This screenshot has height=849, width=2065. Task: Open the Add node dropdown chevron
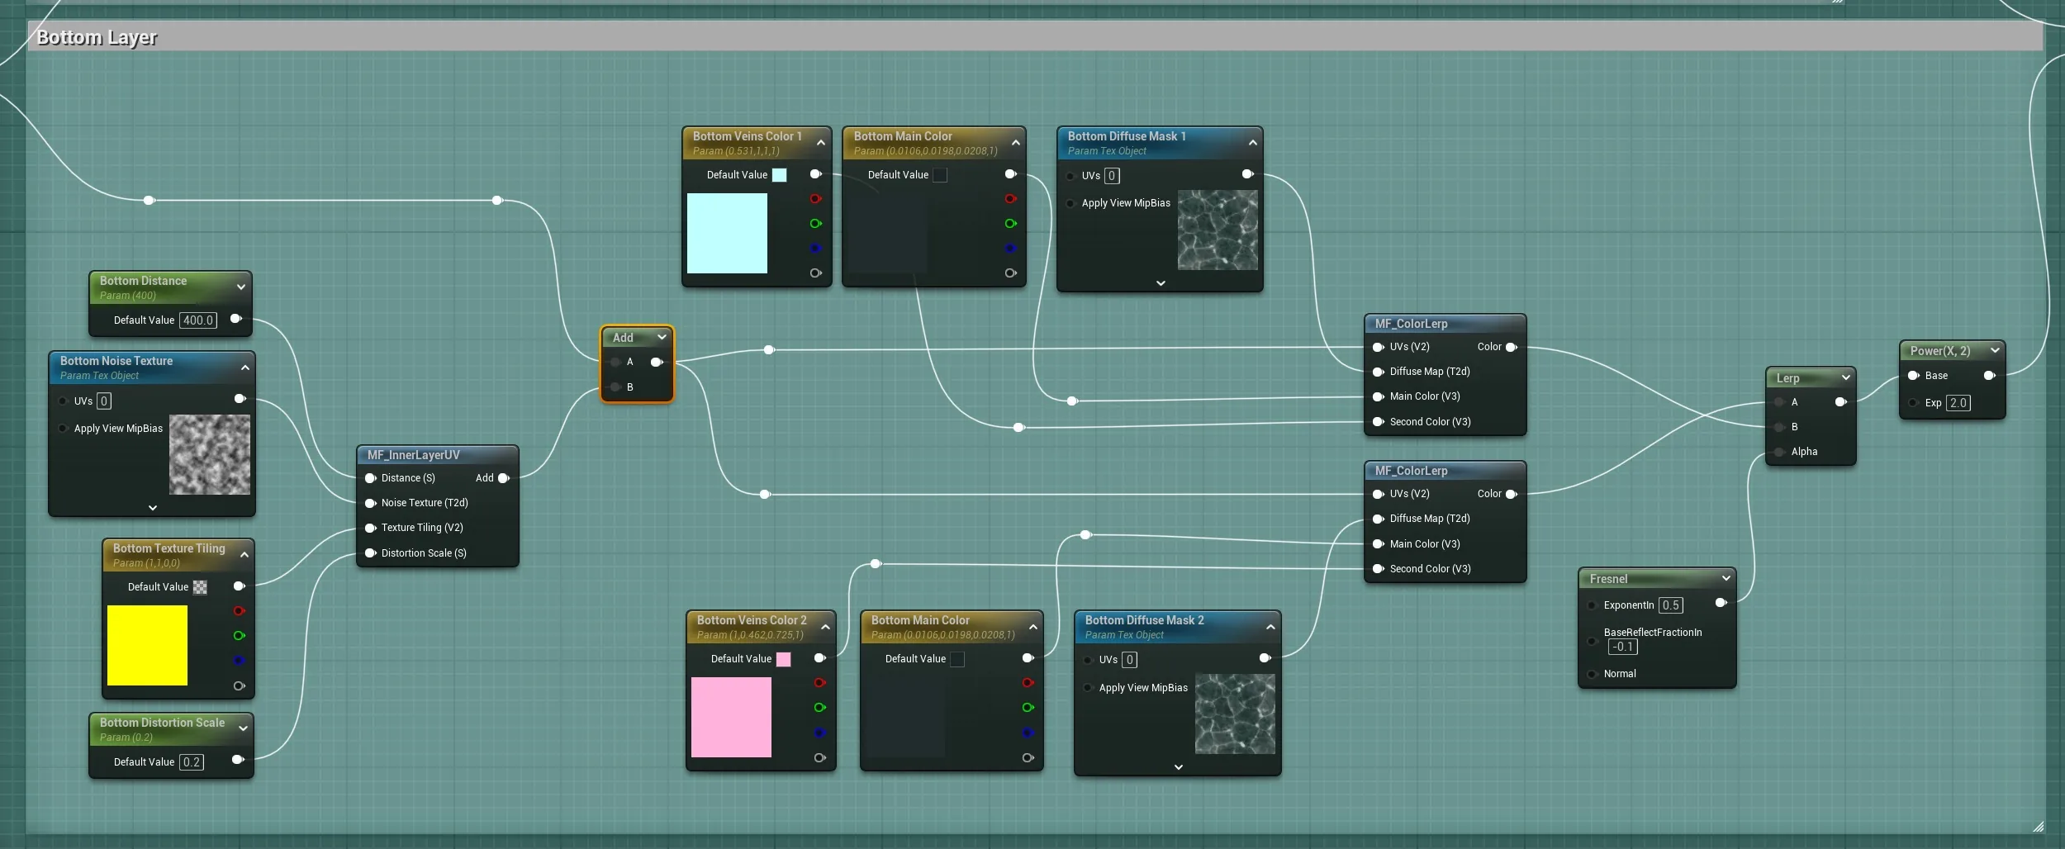(x=662, y=337)
